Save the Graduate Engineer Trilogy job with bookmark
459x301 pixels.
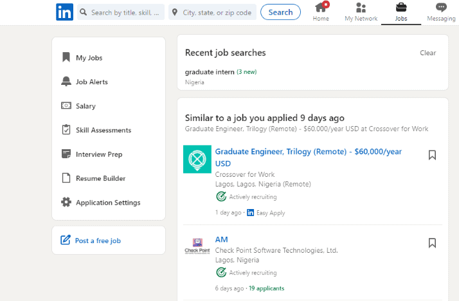point(432,155)
